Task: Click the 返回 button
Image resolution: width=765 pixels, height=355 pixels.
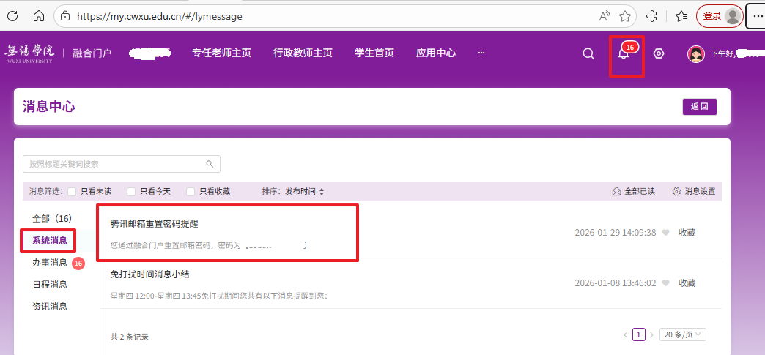Action: (x=699, y=107)
